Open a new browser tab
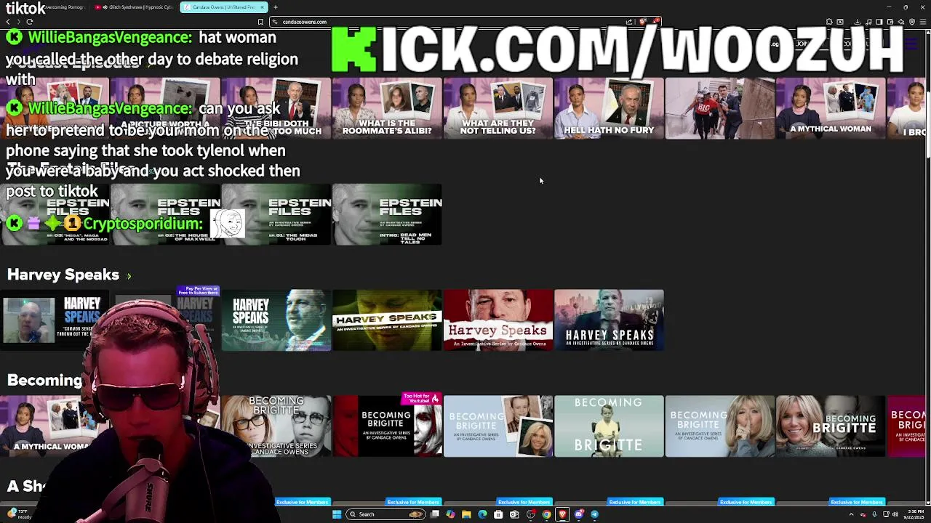Viewport: 931px width, 523px height. [x=276, y=7]
